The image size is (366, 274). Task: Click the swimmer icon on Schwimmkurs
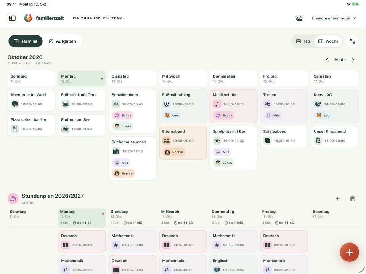tap(116, 104)
